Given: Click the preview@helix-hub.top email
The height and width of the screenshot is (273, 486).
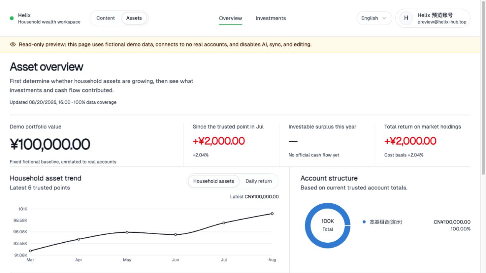Looking at the screenshot, I should tap(442, 22).
